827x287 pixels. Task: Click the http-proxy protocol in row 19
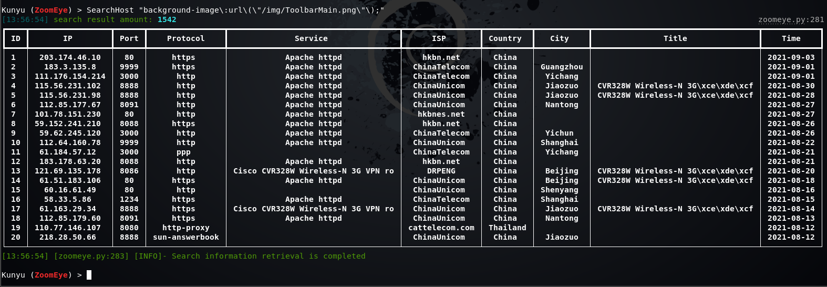tap(186, 228)
